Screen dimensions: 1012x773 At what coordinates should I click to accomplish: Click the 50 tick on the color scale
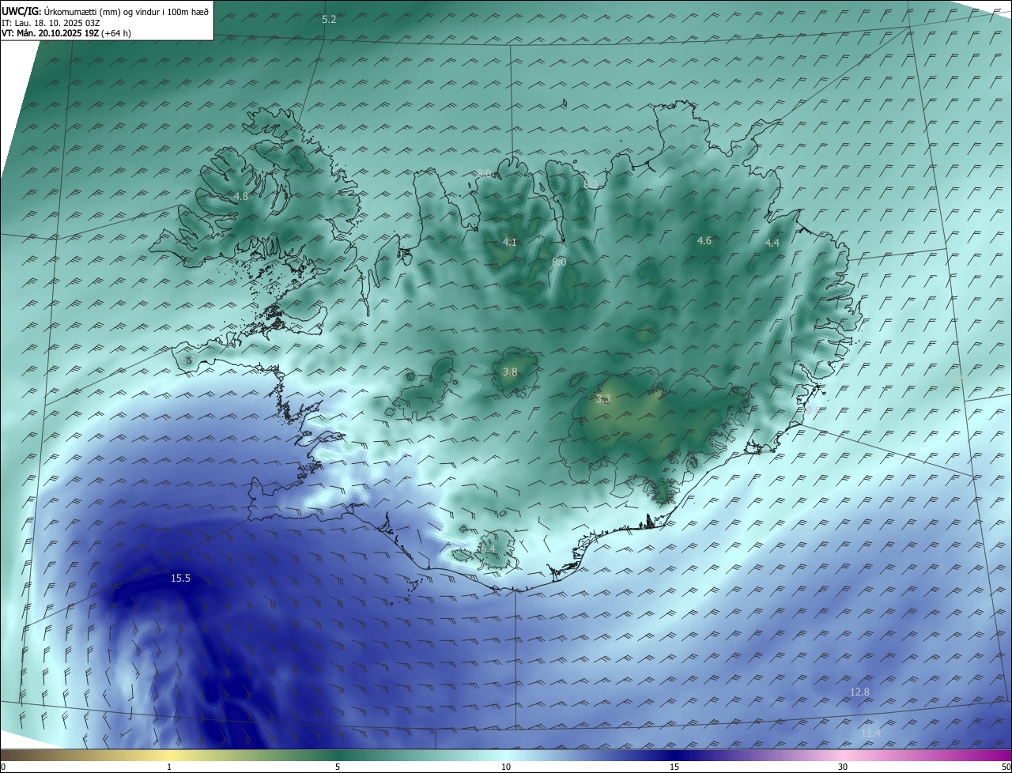(x=1006, y=767)
